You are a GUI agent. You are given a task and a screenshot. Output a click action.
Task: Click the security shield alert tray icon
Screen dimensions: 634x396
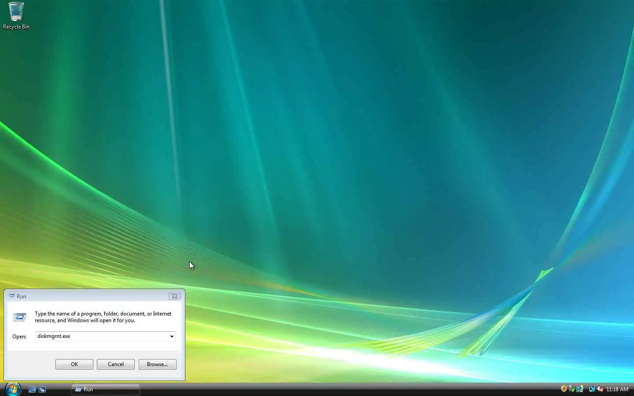pos(564,389)
